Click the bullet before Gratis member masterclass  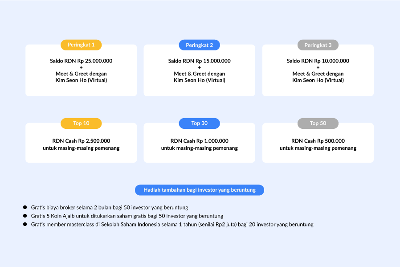[x=25, y=224]
